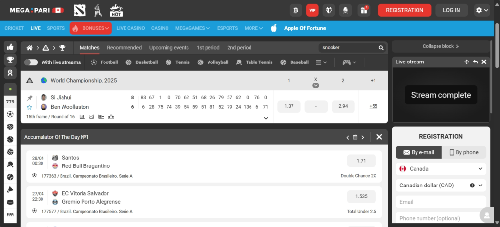
Task: Filter by Tennis in sports bar
Action: pyautogui.click(x=178, y=62)
